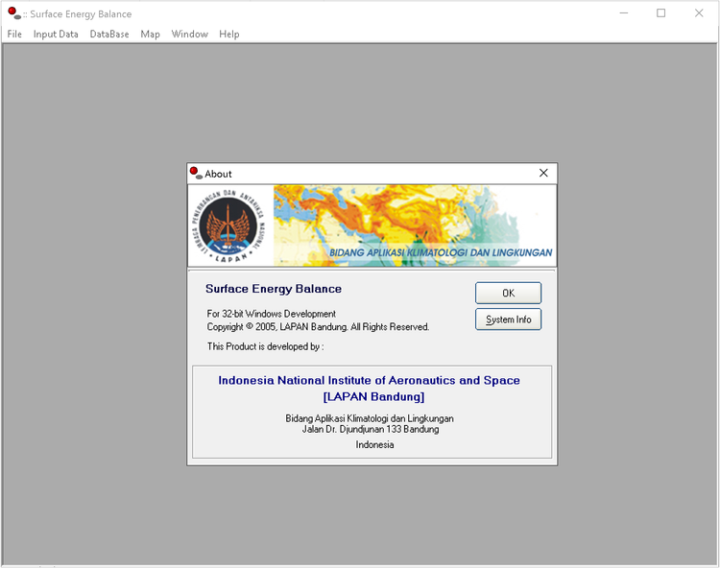Open the DataBase menu
Viewport: 720px width, 568px height.
pyautogui.click(x=109, y=35)
